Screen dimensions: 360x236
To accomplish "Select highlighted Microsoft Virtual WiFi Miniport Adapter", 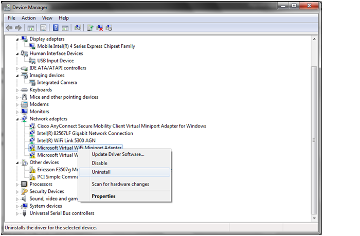I will click(x=76, y=148).
